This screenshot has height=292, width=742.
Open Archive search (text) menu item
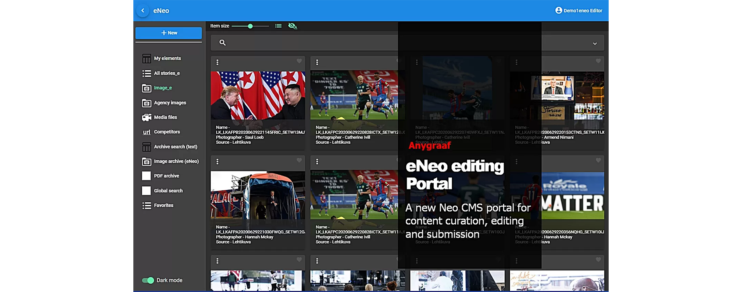[175, 147]
